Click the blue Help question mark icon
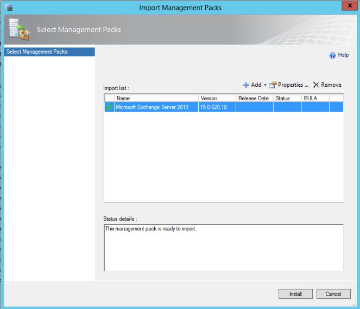This screenshot has height=309, width=360. click(332, 55)
